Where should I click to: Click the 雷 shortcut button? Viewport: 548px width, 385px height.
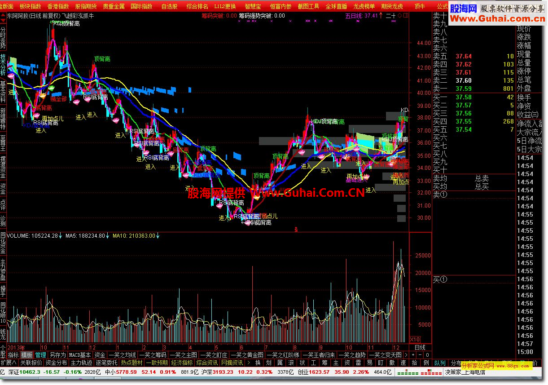(x=358, y=363)
